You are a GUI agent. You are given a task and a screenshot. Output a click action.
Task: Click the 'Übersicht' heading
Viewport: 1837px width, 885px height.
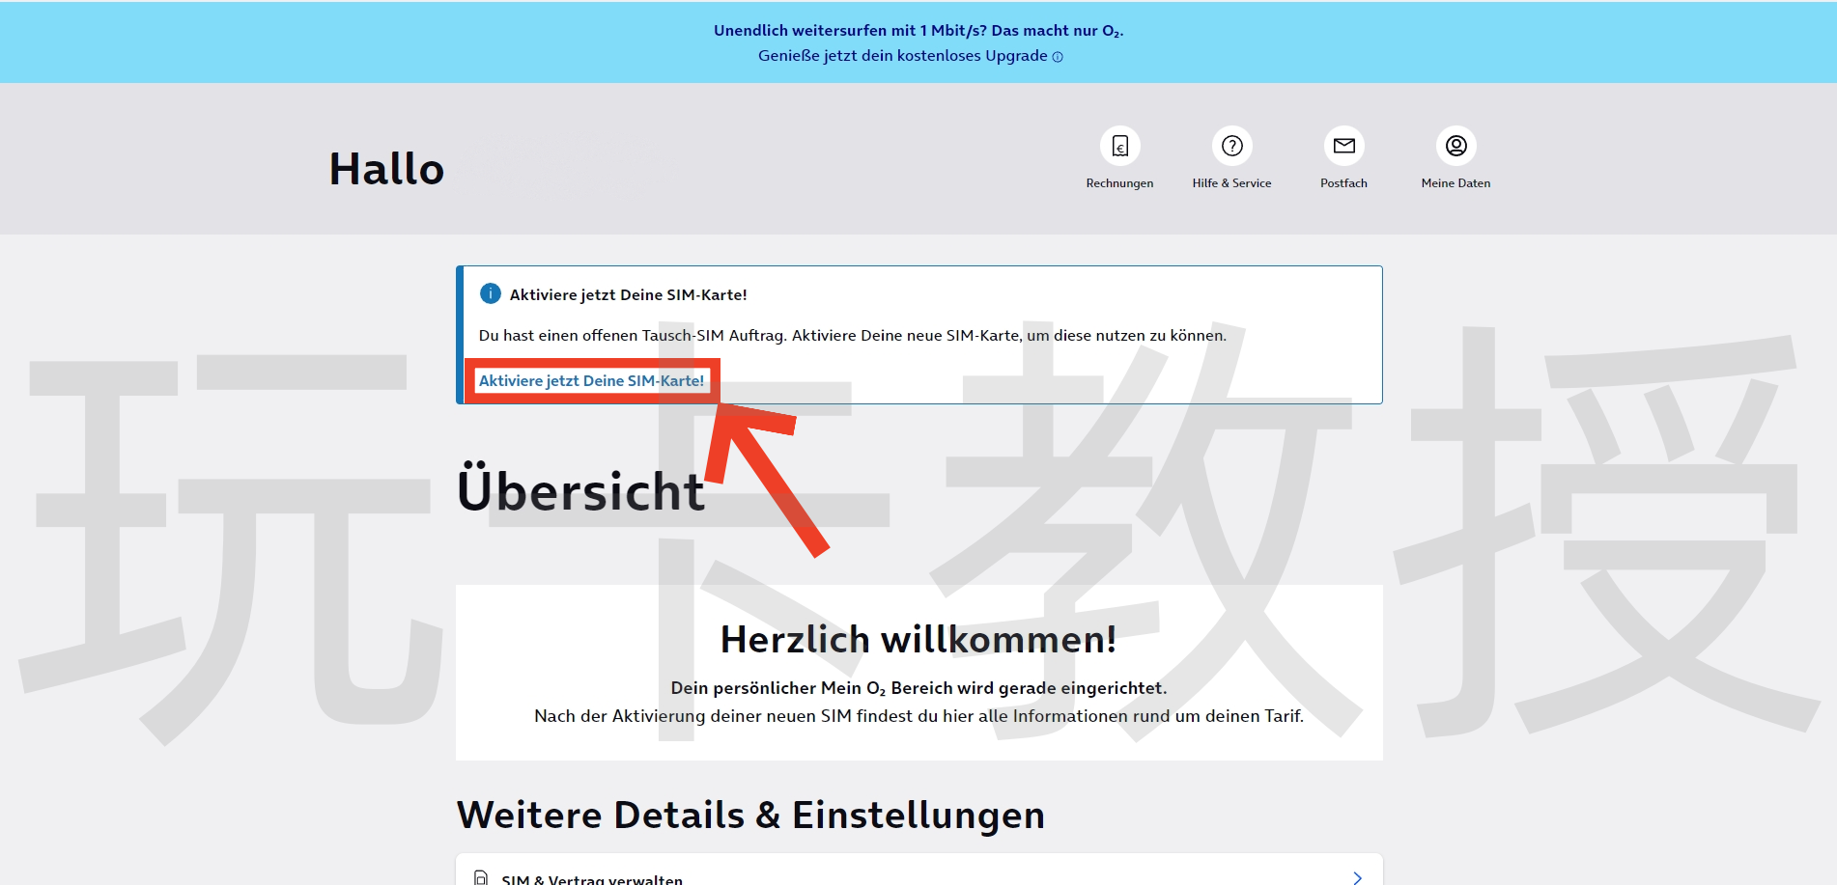[x=580, y=491]
